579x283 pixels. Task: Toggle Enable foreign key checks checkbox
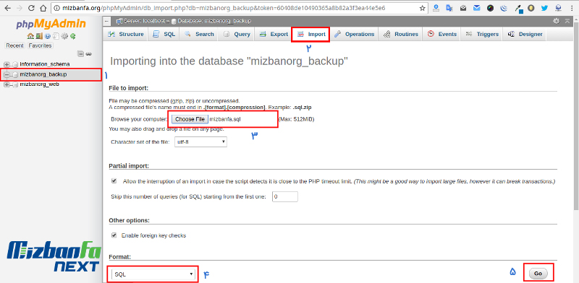pyautogui.click(x=114, y=235)
